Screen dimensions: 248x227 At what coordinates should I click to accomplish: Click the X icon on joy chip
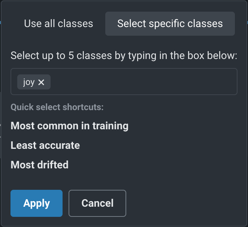point(41,82)
